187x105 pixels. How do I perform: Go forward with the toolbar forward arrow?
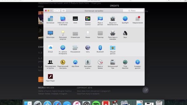(58, 11)
